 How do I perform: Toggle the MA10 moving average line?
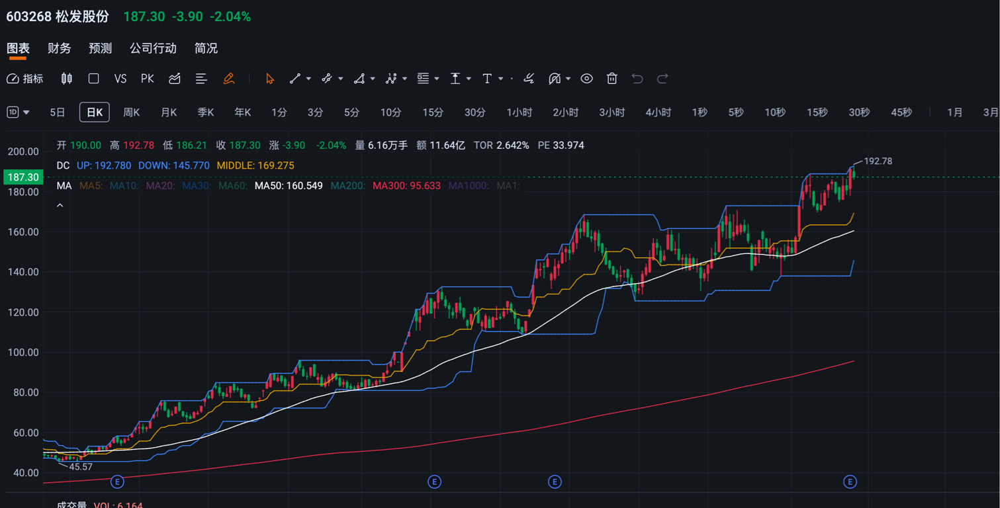[124, 186]
